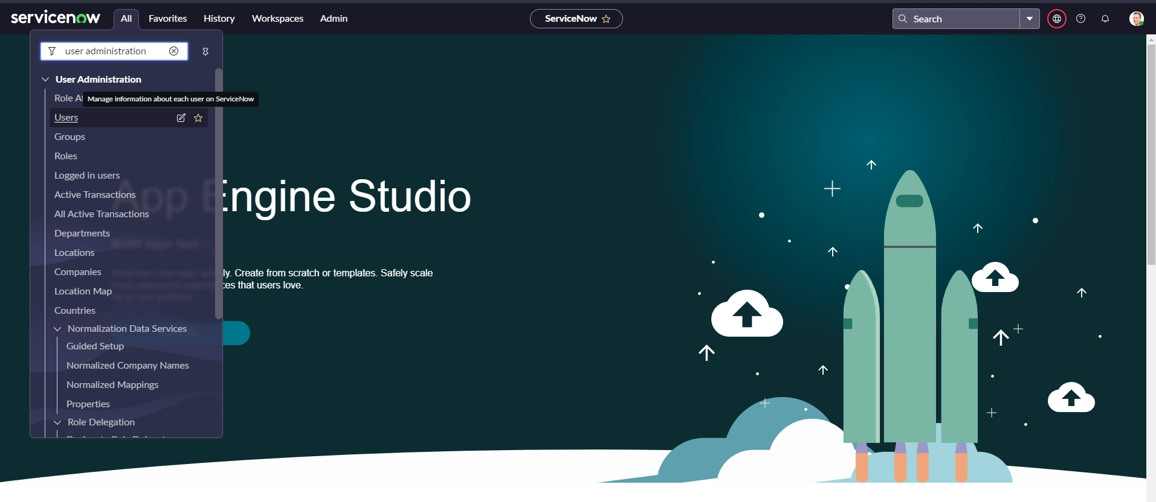1156x502 pixels.
Task: Favorite the ServiceNow page star
Action: point(606,19)
